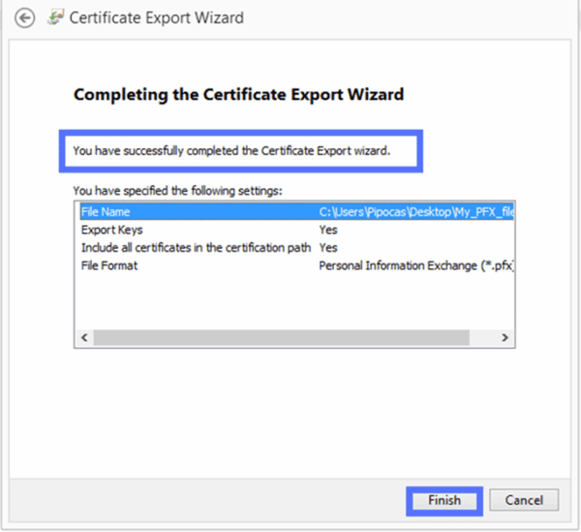
Task: Click the Certificate Export Wizard title icon
Action: point(56,17)
